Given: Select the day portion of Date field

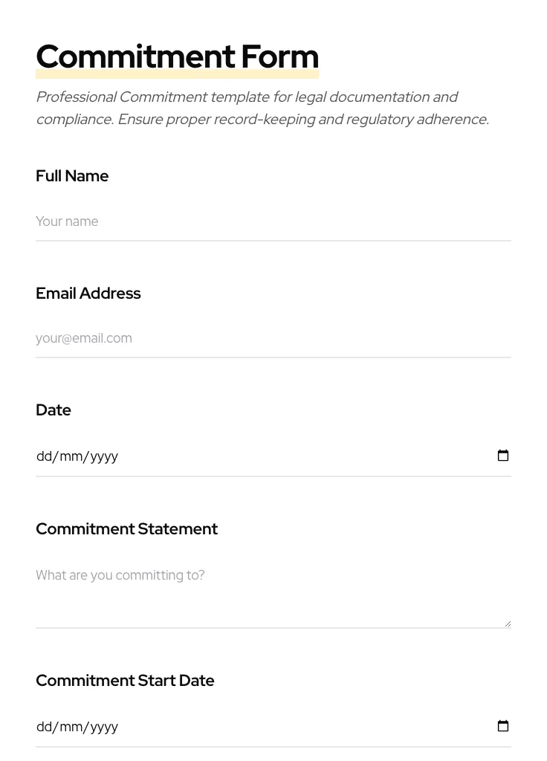Looking at the screenshot, I should [x=45, y=456].
